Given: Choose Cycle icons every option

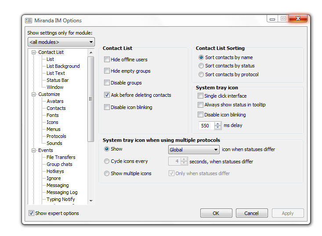Looking at the screenshot, I should point(107,161).
